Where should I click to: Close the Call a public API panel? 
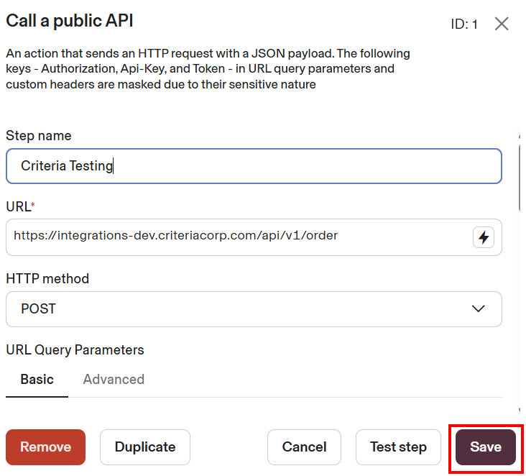pyautogui.click(x=502, y=24)
